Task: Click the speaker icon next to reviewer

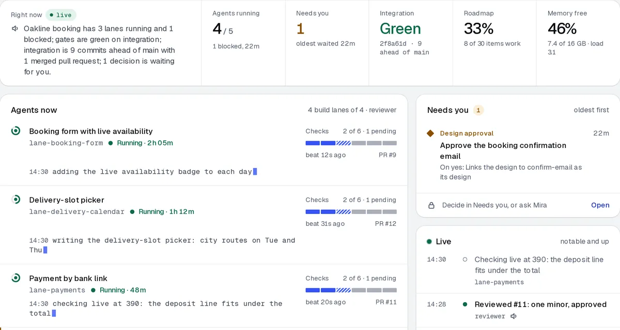Action: point(514,316)
